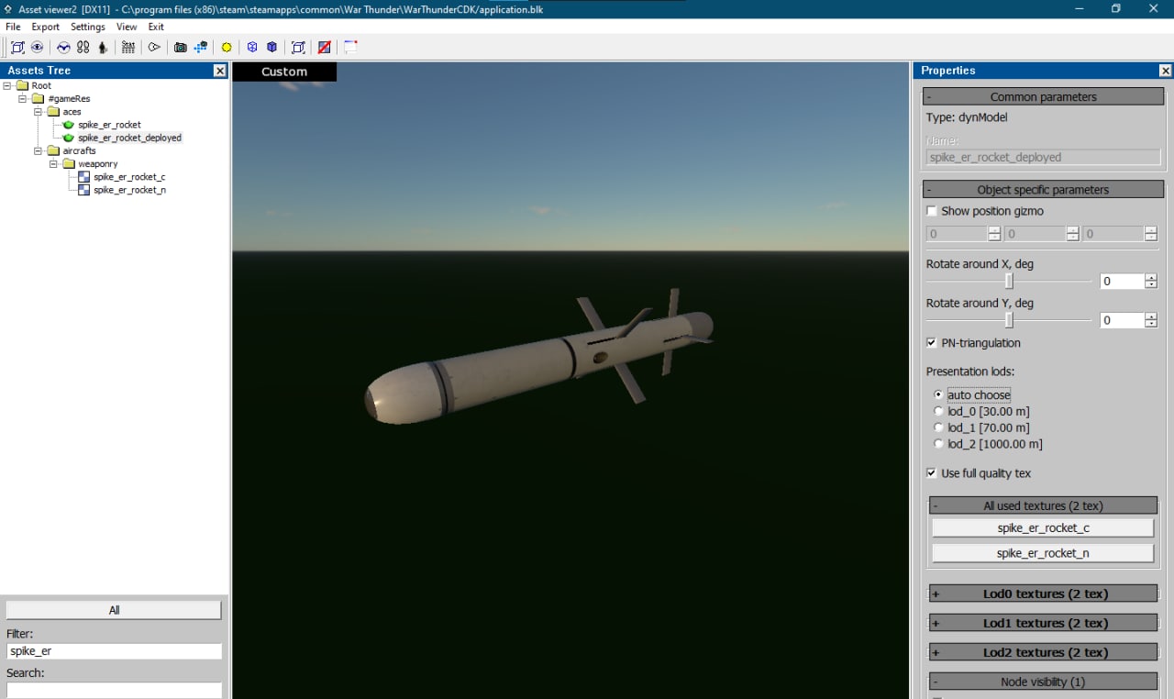The image size is (1174, 699).
Task: Click the empty Search input field
Action: [114, 690]
